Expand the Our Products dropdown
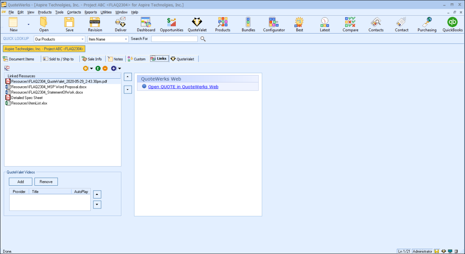 pyautogui.click(x=83, y=39)
